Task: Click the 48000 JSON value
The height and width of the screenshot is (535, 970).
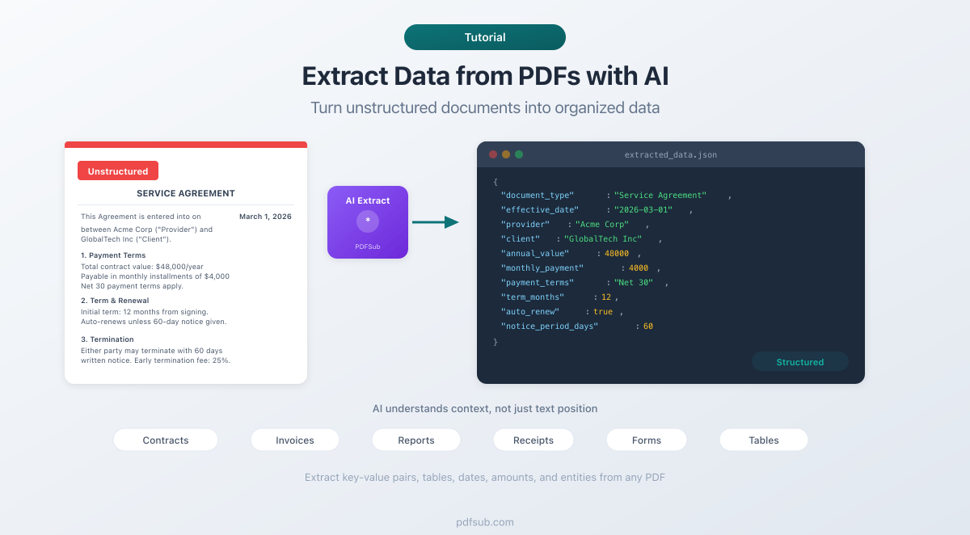Action: 617,253
